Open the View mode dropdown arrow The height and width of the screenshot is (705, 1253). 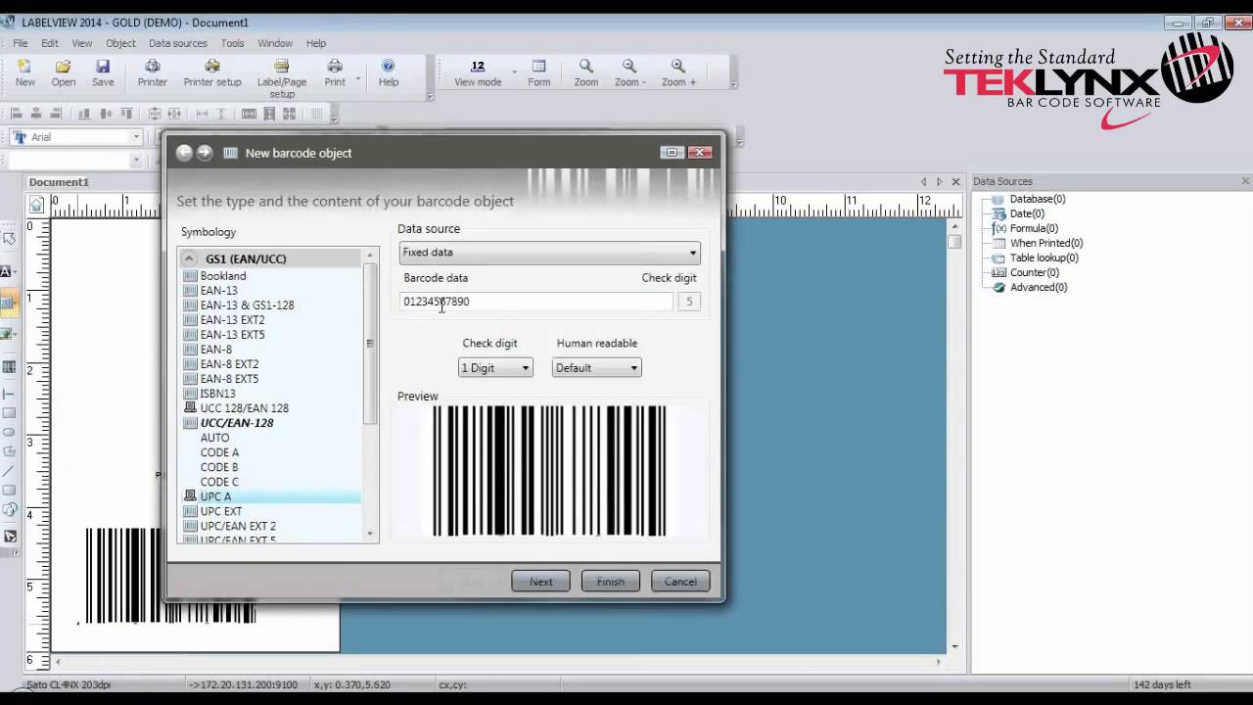[x=515, y=72]
